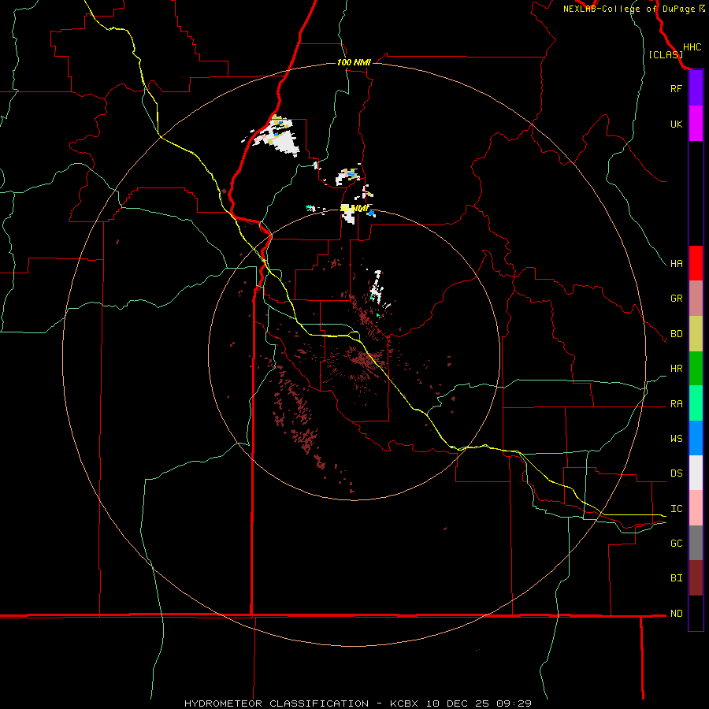
Task: Click the DS white legend swatch
Action: 696,473
